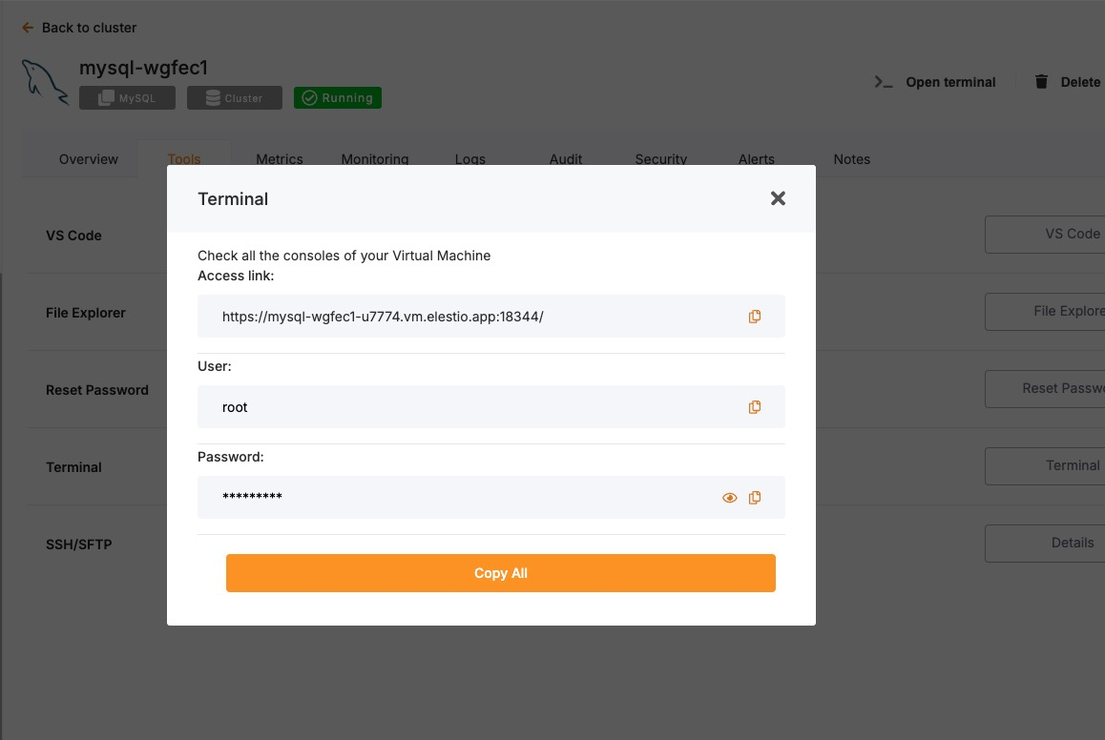Switch to the Overview tab

(x=89, y=159)
